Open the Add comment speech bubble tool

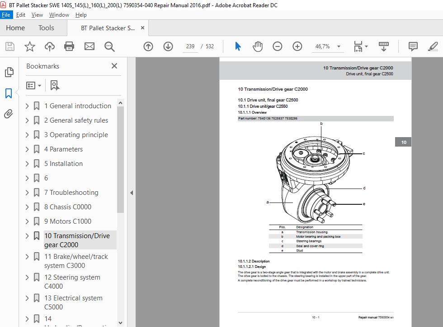[413, 46]
